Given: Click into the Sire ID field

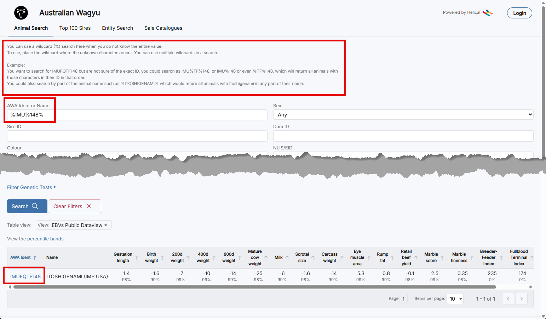Looking at the screenshot, I should point(137,136).
